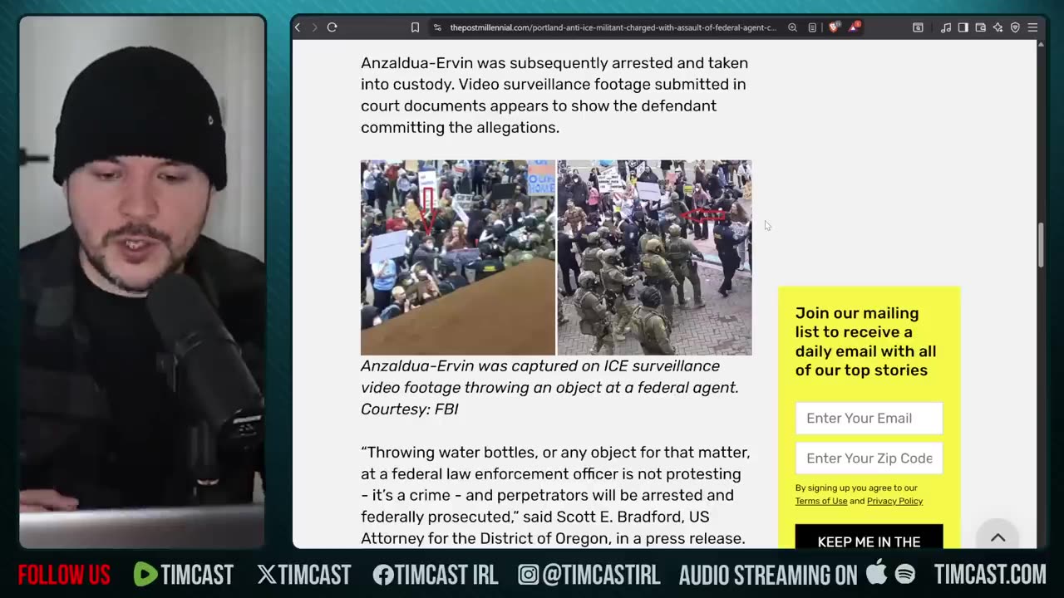This screenshot has height=598, width=1064.
Task: Click the FOLLOW US text in banner
Action: click(x=64, y=574)
